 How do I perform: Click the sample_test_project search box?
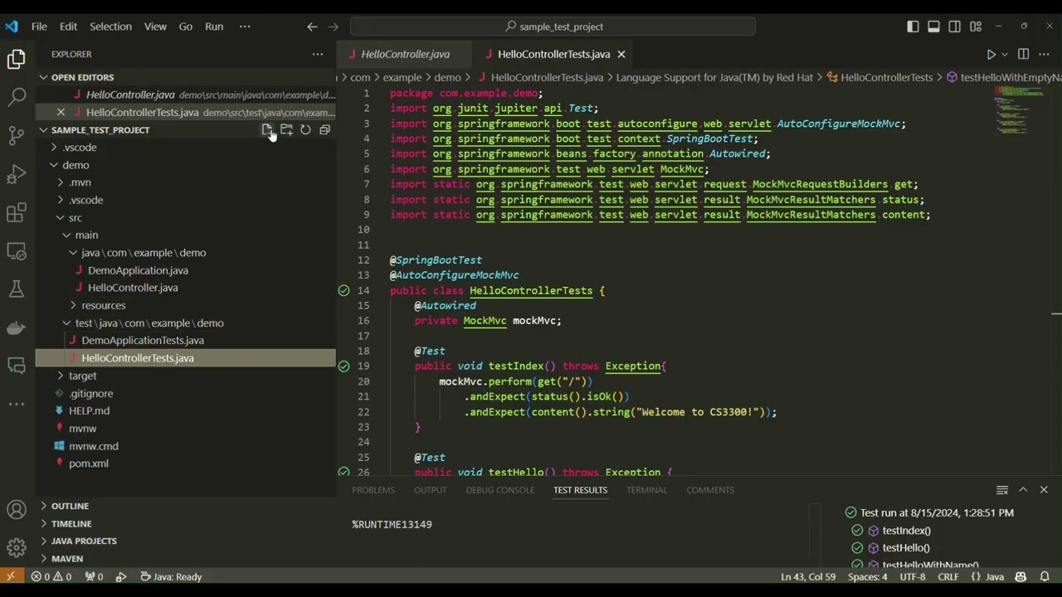553,27
